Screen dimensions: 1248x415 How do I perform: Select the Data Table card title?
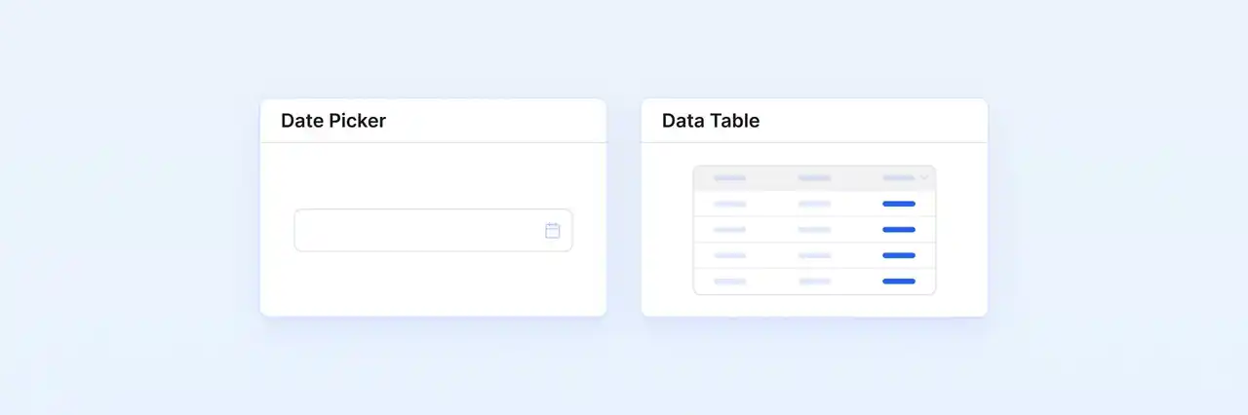pos(711,121)
